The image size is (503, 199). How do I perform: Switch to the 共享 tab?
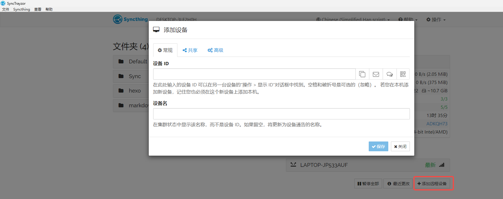(x=190, y=50)
